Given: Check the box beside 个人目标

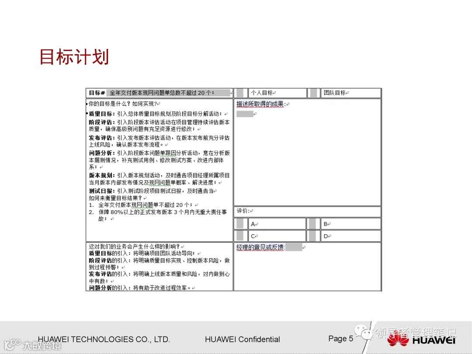Looking at the screenshot, I should pyautogui.click(x=241, y=93).
